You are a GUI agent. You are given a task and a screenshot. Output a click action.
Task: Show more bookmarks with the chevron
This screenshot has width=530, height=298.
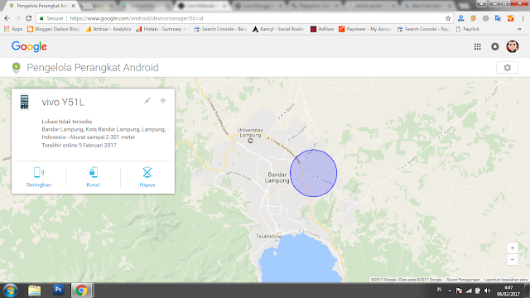tap(519, 29)
